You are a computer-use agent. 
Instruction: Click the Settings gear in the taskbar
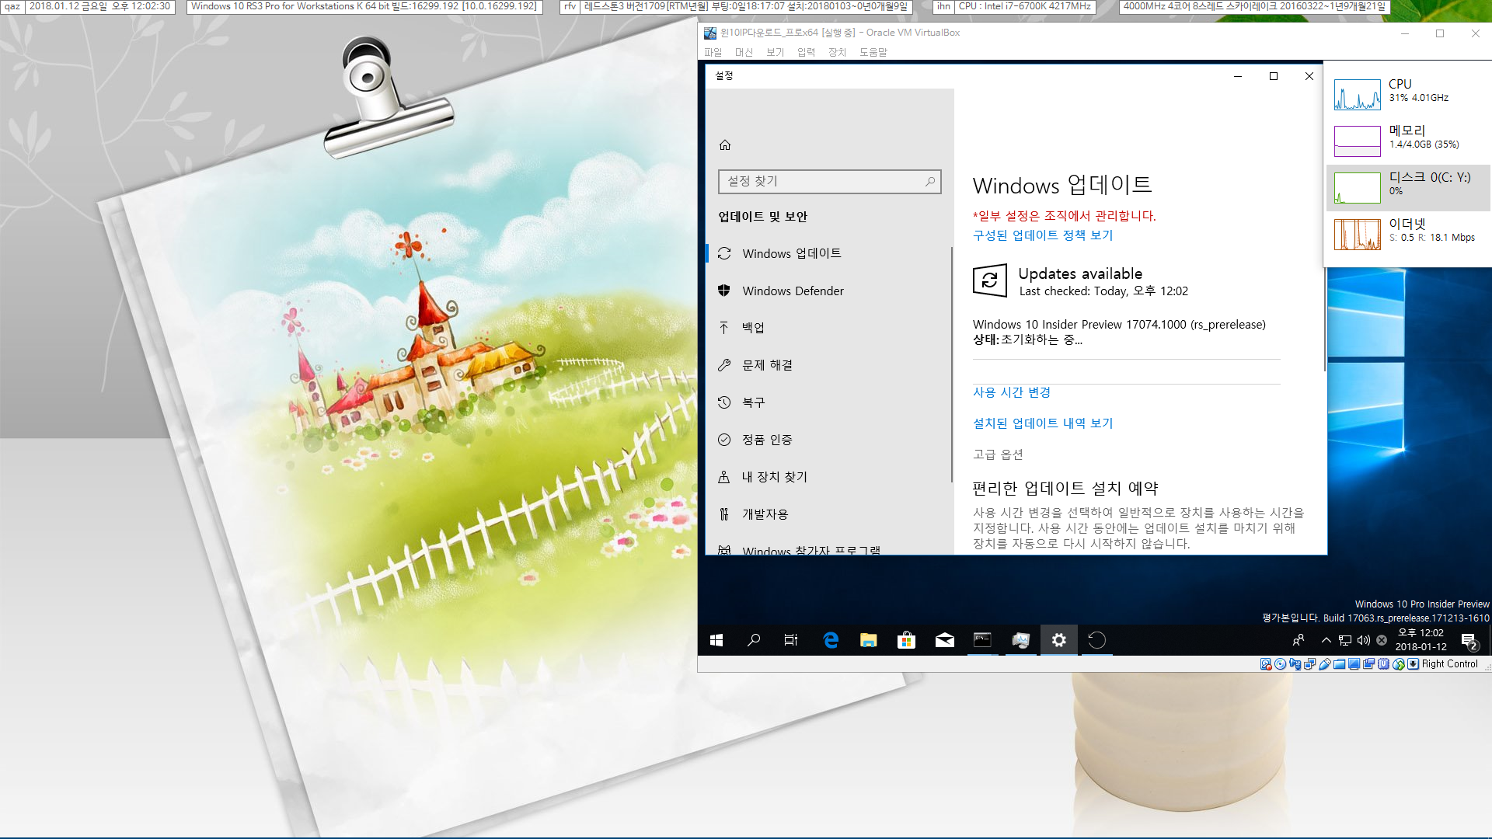point(1058,640)
